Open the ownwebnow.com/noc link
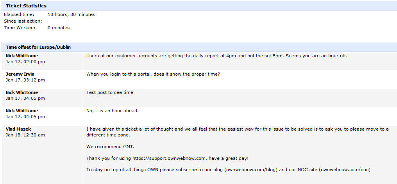This screenshot has height=184, width=397. click(x=344, y=170)
